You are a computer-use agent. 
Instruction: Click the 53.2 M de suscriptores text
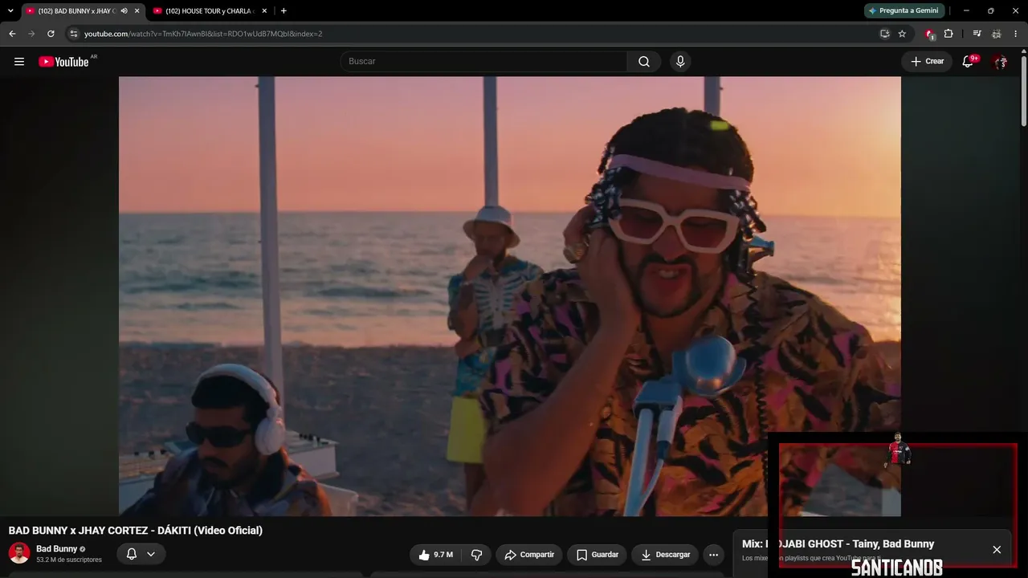pos(69,560)
